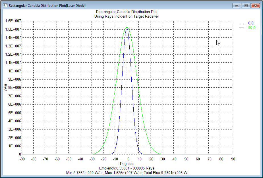
Task: Click the window title text in title bar
Action: (47, 6)
